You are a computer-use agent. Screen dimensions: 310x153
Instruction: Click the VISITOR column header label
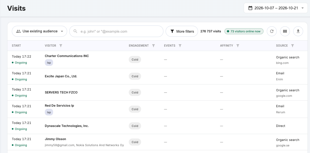pos(50,46)
